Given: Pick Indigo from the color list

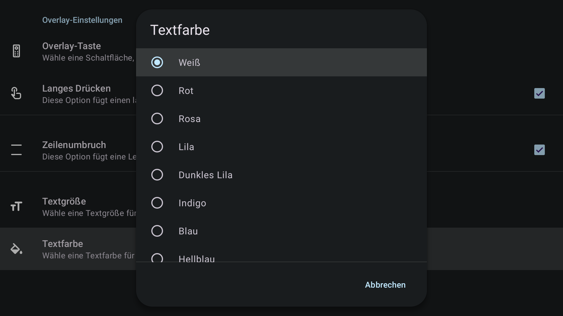Looking at the screenshot, I should (281, 203).
